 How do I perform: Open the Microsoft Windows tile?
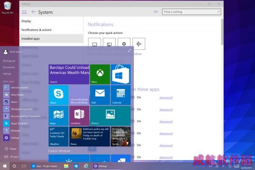click(x=79, y=95)
